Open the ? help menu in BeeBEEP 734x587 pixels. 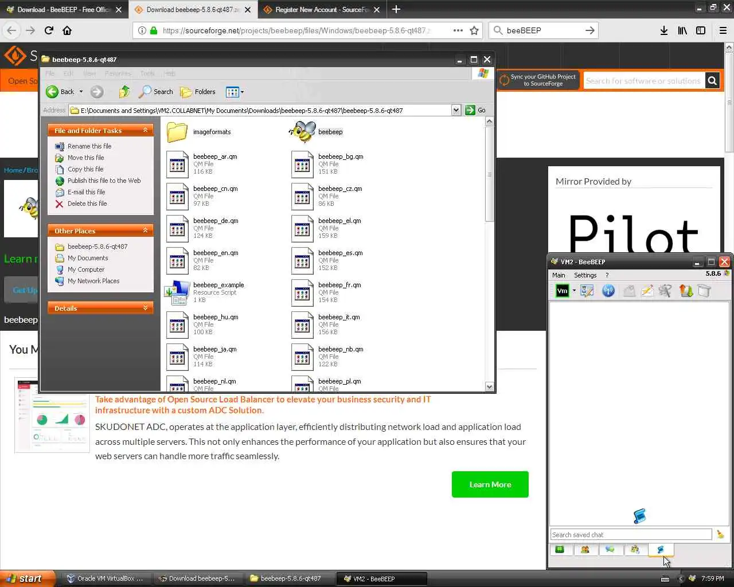607,275
